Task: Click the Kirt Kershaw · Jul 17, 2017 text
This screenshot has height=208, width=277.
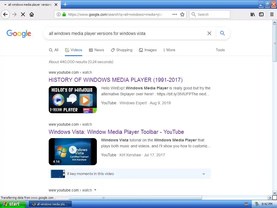Action: click(x=142, y=155)
